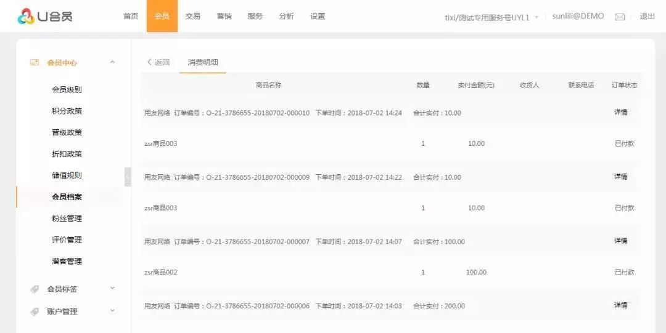The image size is (666, 333).
Task: Open 折扣政策 in sidebar
Action: click(67, 154)
